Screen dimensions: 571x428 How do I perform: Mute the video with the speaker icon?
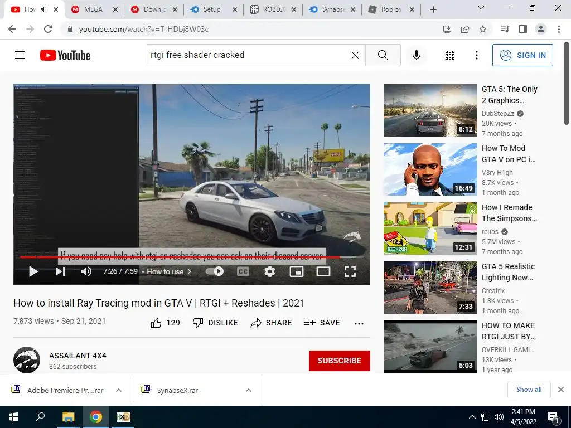pos(86,271)
